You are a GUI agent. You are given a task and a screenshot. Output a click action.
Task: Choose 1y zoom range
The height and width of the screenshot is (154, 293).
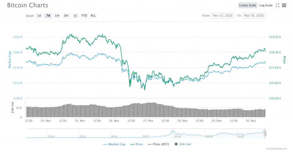point(75,16)
